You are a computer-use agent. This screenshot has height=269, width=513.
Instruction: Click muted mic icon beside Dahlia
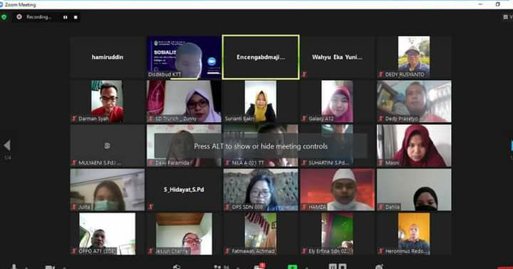pyautogui.click(x=380, y=207)
